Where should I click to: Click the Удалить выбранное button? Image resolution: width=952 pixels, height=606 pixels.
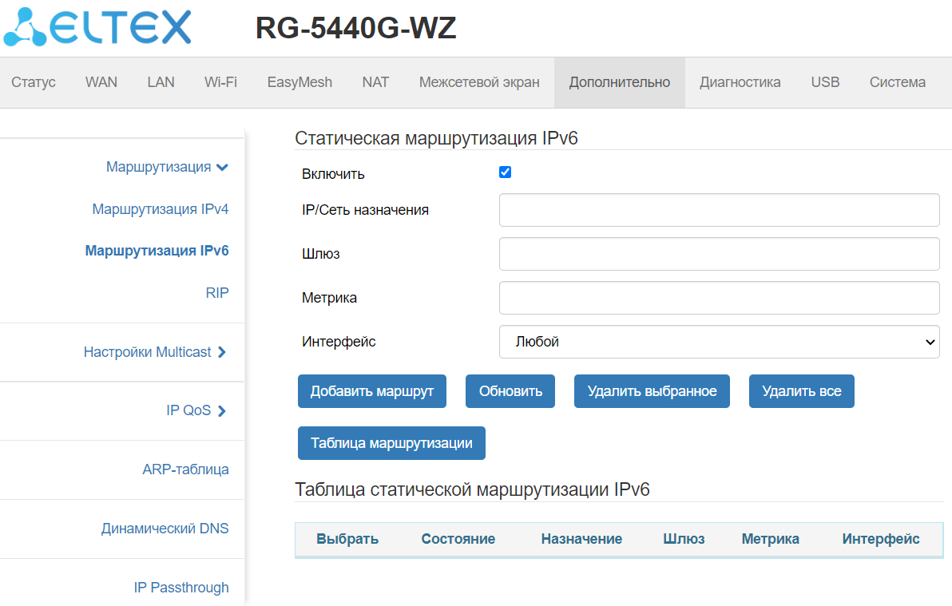point(652,391)
